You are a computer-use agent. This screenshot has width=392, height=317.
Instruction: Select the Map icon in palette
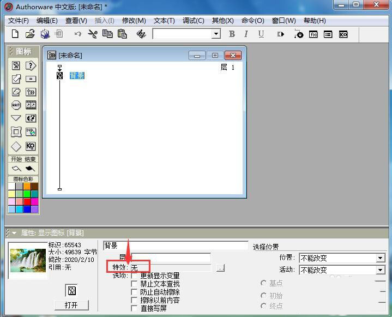click(x=31, y=92)
